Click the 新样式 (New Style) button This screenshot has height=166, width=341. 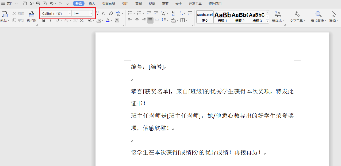click(x=278, y=17)
